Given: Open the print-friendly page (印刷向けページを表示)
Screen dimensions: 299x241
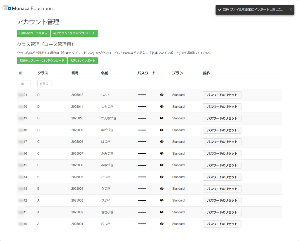Looking at the screenshot, I should [33, 33].
